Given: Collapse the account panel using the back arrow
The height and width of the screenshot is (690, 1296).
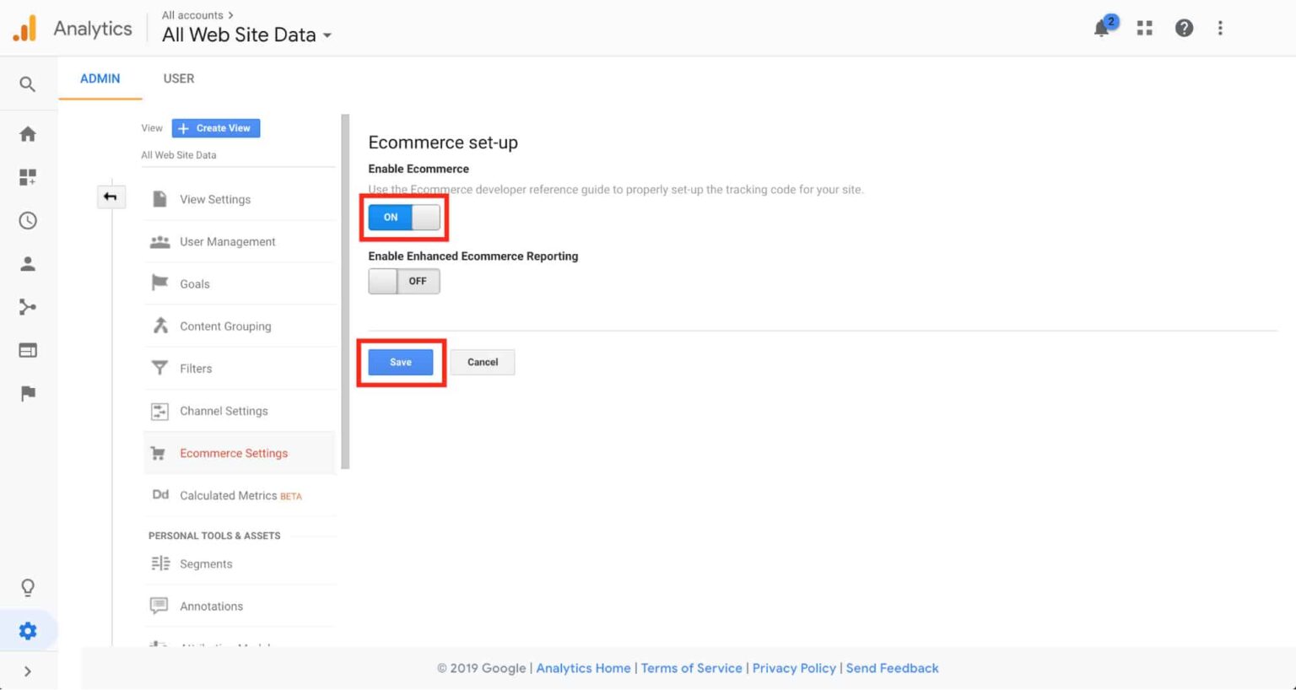Looking at the screenshot, I should (x=111, y=196).
